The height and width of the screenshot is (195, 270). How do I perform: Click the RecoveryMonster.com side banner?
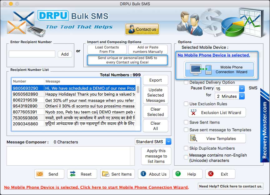tap(264, 126)
